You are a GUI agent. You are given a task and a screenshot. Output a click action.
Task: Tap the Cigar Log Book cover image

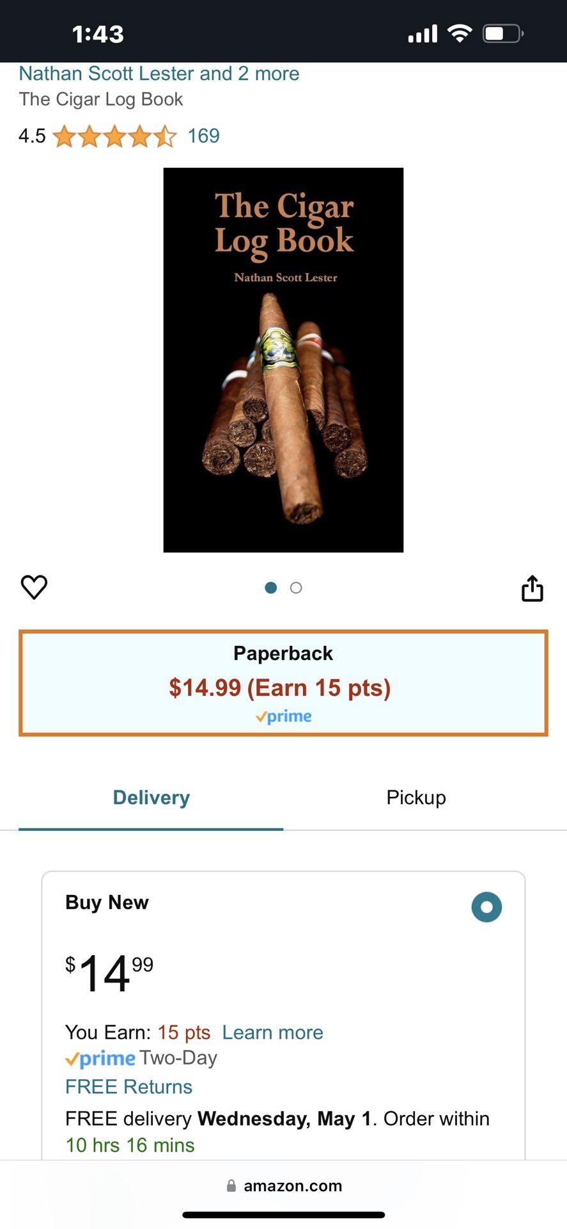283,360
